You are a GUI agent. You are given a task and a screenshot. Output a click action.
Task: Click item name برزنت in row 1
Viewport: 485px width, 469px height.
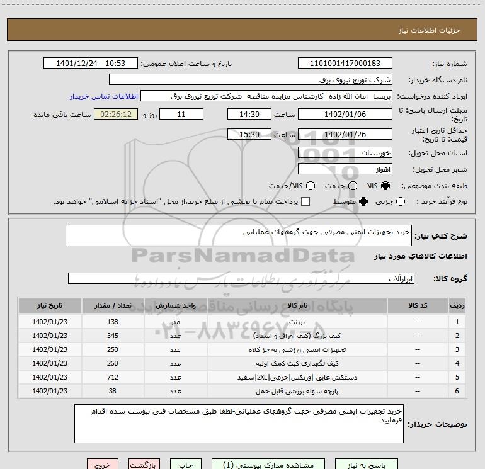297,322
